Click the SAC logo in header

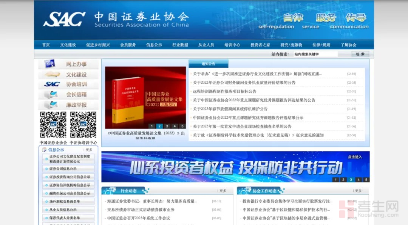[64, 19]
